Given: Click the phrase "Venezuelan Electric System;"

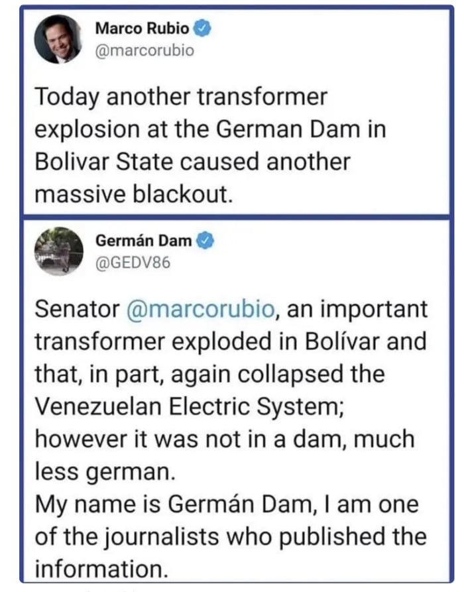Looking at the screenshot, I should (x=188, y=406).
